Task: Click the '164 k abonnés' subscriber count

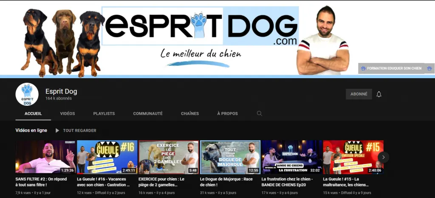Action: (59, 99)
